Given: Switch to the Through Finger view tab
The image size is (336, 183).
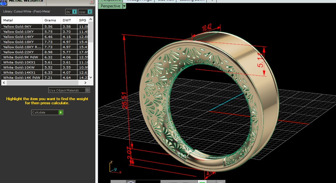Looking at the screenshot, I should tap(138, 1).
